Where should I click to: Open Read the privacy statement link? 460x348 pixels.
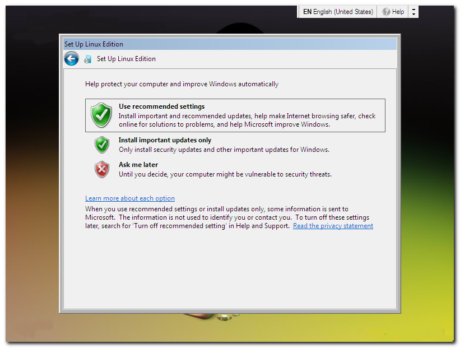(333, 226)
